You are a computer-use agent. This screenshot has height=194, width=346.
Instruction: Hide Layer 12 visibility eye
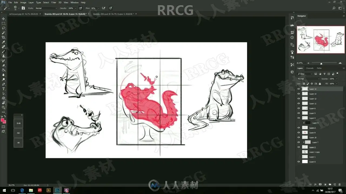[299, 99]
